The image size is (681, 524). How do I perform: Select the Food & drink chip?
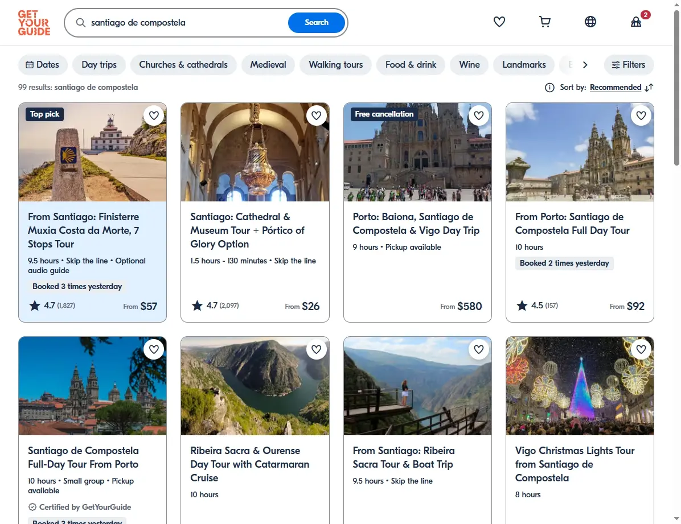411,65
